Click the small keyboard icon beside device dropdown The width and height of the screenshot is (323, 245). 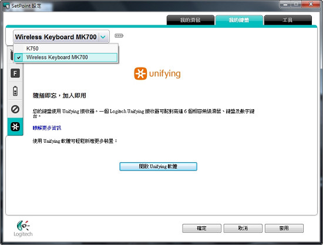point(119,36)
